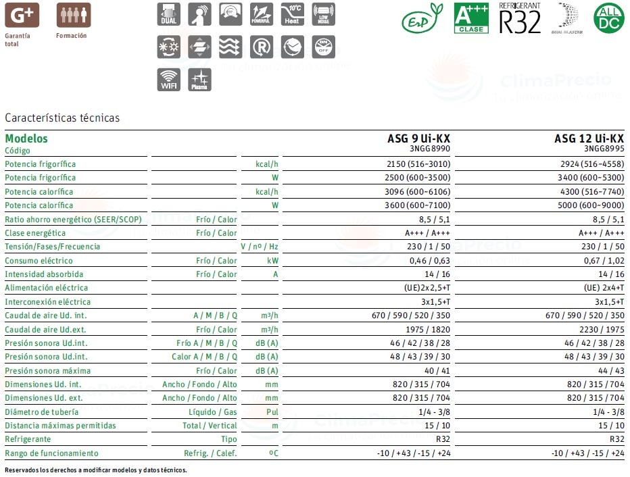Click the person presence sensor icon
The height and width of the screenshot is (477, 630).
point(199,14)
